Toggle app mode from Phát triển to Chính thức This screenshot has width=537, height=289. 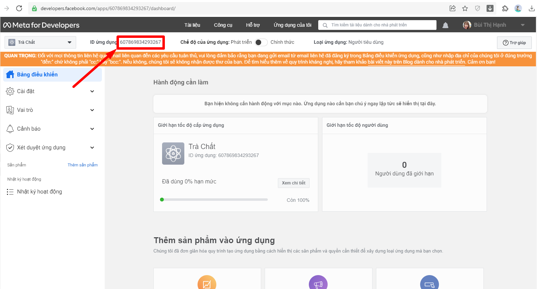point(261,42)
